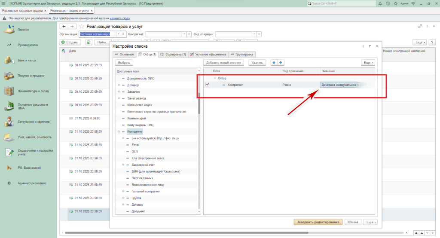Expand the Договор field node
The width and height of the screenshot is (440, 238).
119,85
